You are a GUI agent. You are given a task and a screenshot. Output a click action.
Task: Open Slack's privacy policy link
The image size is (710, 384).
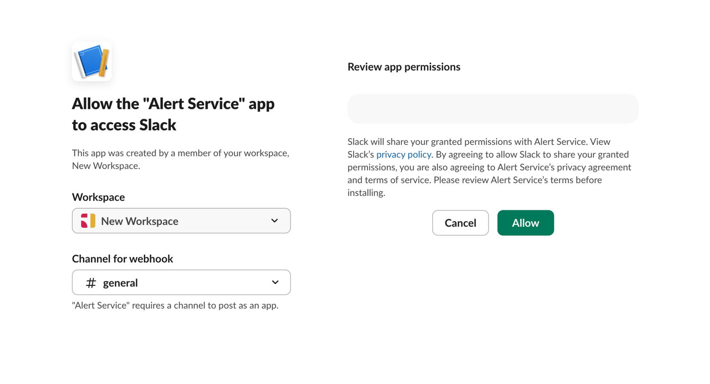tap(404, 154)
